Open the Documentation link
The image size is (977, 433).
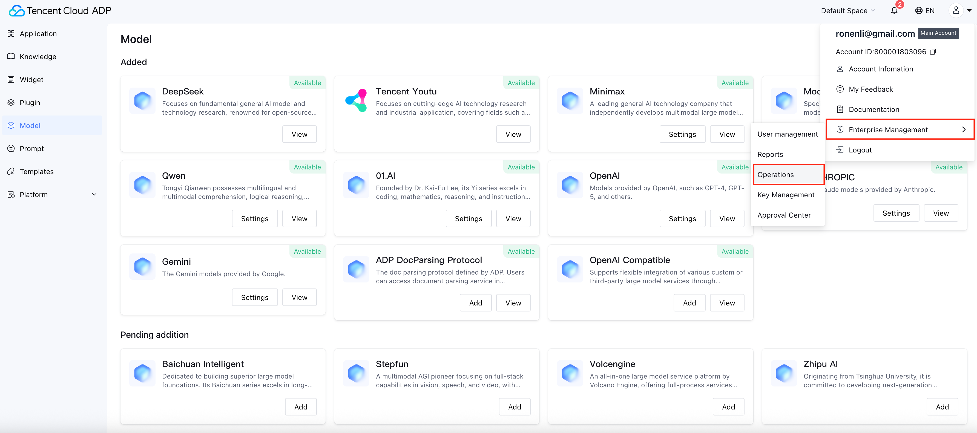click(x=873, y=109)
